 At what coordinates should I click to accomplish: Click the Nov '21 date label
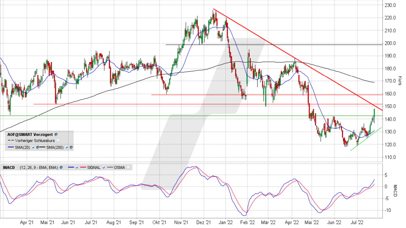pos(181,223)
